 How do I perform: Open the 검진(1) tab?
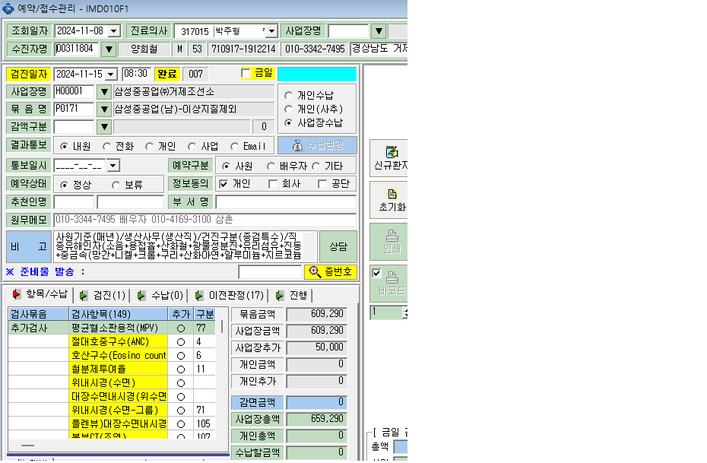(103, 295)
